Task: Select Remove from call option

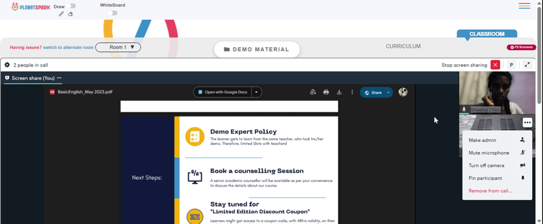Action: (x=497, y=191)
